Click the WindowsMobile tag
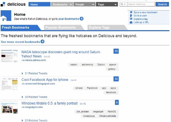The image size is (171, 122). (108, 116)
